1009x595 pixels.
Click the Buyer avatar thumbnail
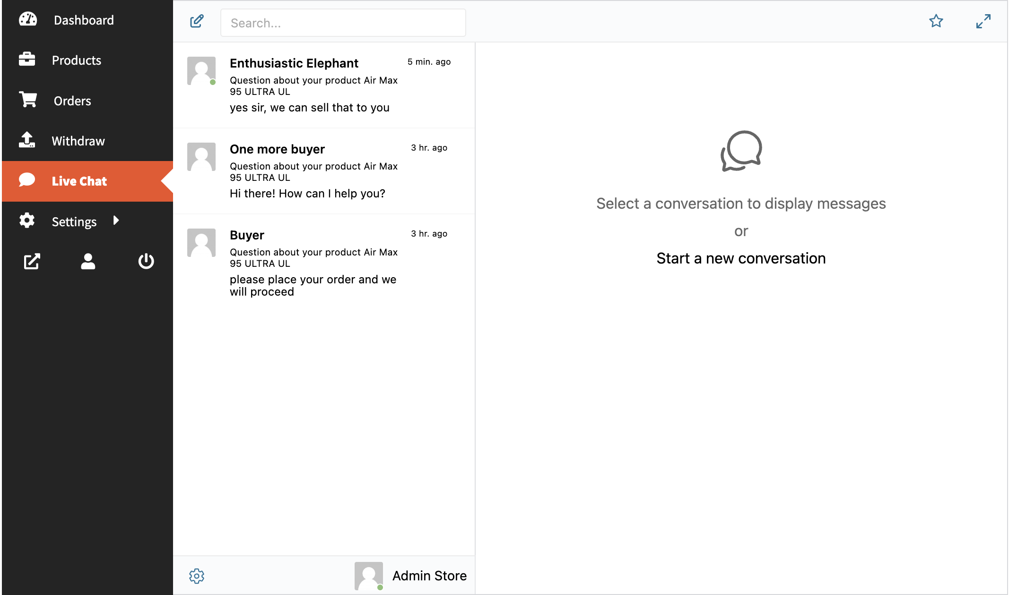[x=201, y=243]
